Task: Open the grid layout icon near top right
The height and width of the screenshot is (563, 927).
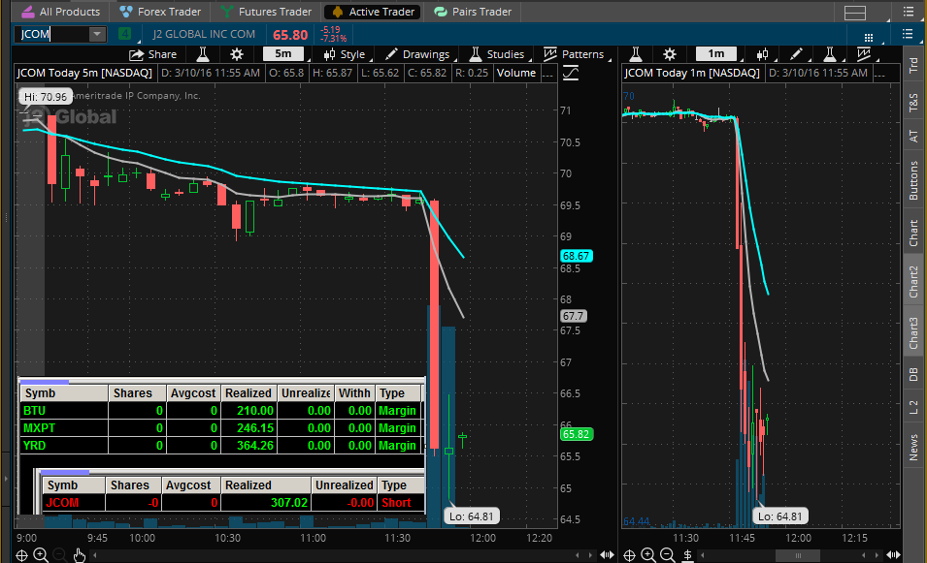Action: [869, 37]
